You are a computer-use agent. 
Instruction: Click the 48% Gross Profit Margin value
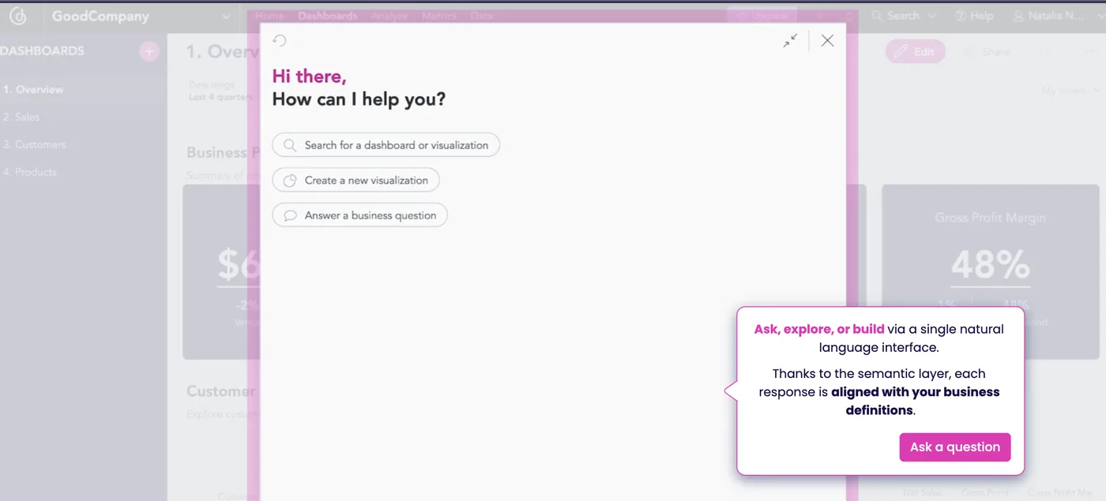point(991,266)
